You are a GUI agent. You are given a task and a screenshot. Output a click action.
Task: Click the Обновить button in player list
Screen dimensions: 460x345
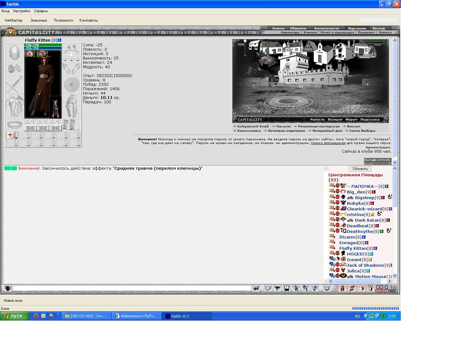coord(360,169)
